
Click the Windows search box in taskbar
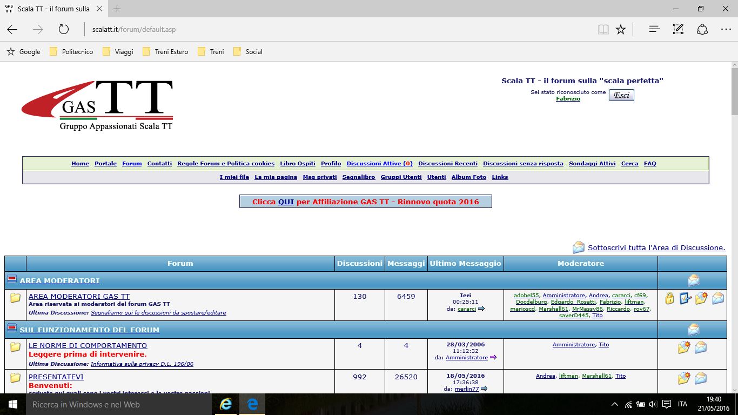tap(118, 404)
